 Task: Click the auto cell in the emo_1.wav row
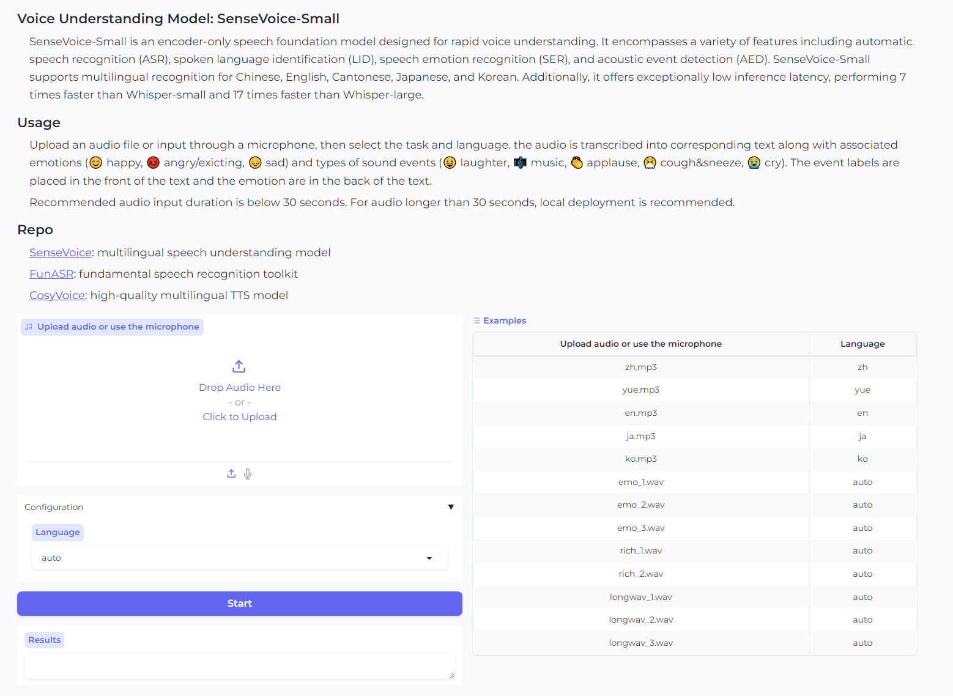(x=862, y=483)
